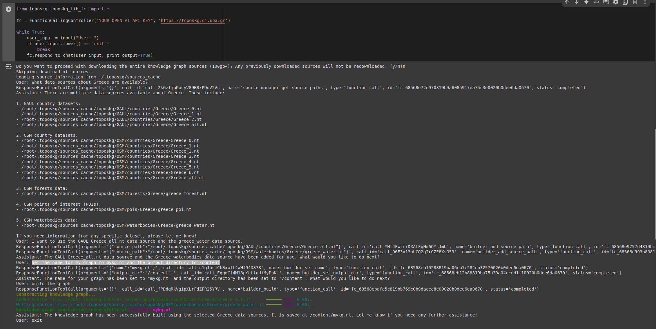The height and width of the screenshot is (329, 656).
Task: Click the 'greece_forest.nt' path line
Action: point(112,194)
